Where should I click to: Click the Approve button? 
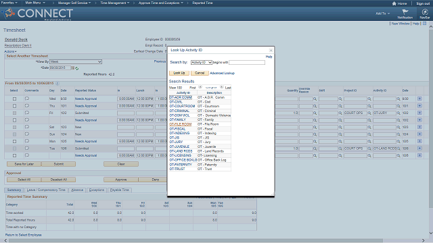pos(121,180)
